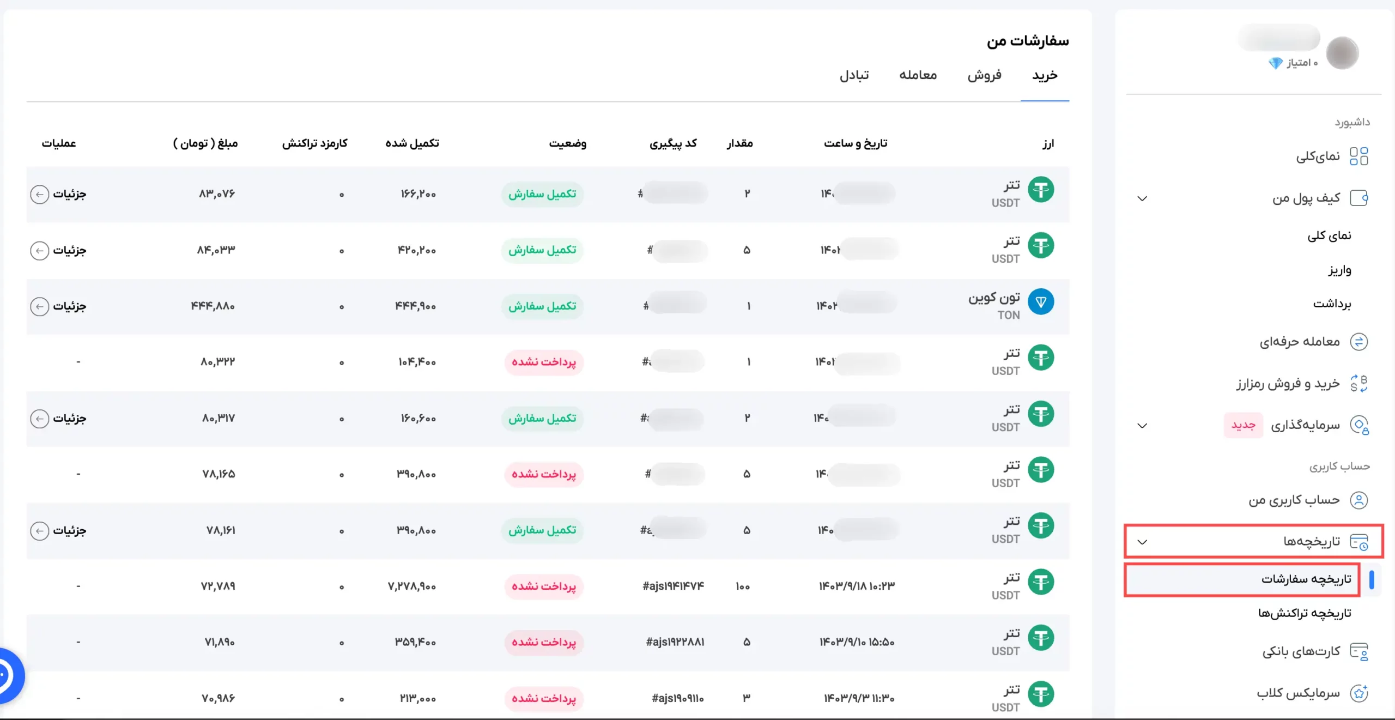Click the کیف پول من wallet icon
The height and width of the screenshot is (720, 1395).
(1358, 198)
